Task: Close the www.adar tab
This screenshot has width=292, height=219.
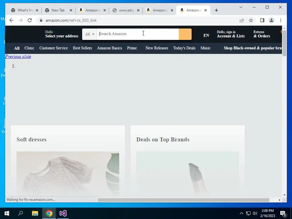Action: 138,11
